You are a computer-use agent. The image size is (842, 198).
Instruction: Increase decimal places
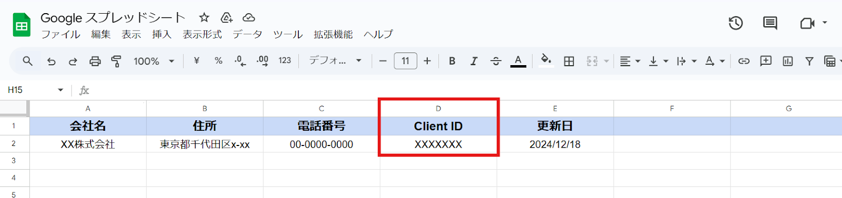pos(262,61)
